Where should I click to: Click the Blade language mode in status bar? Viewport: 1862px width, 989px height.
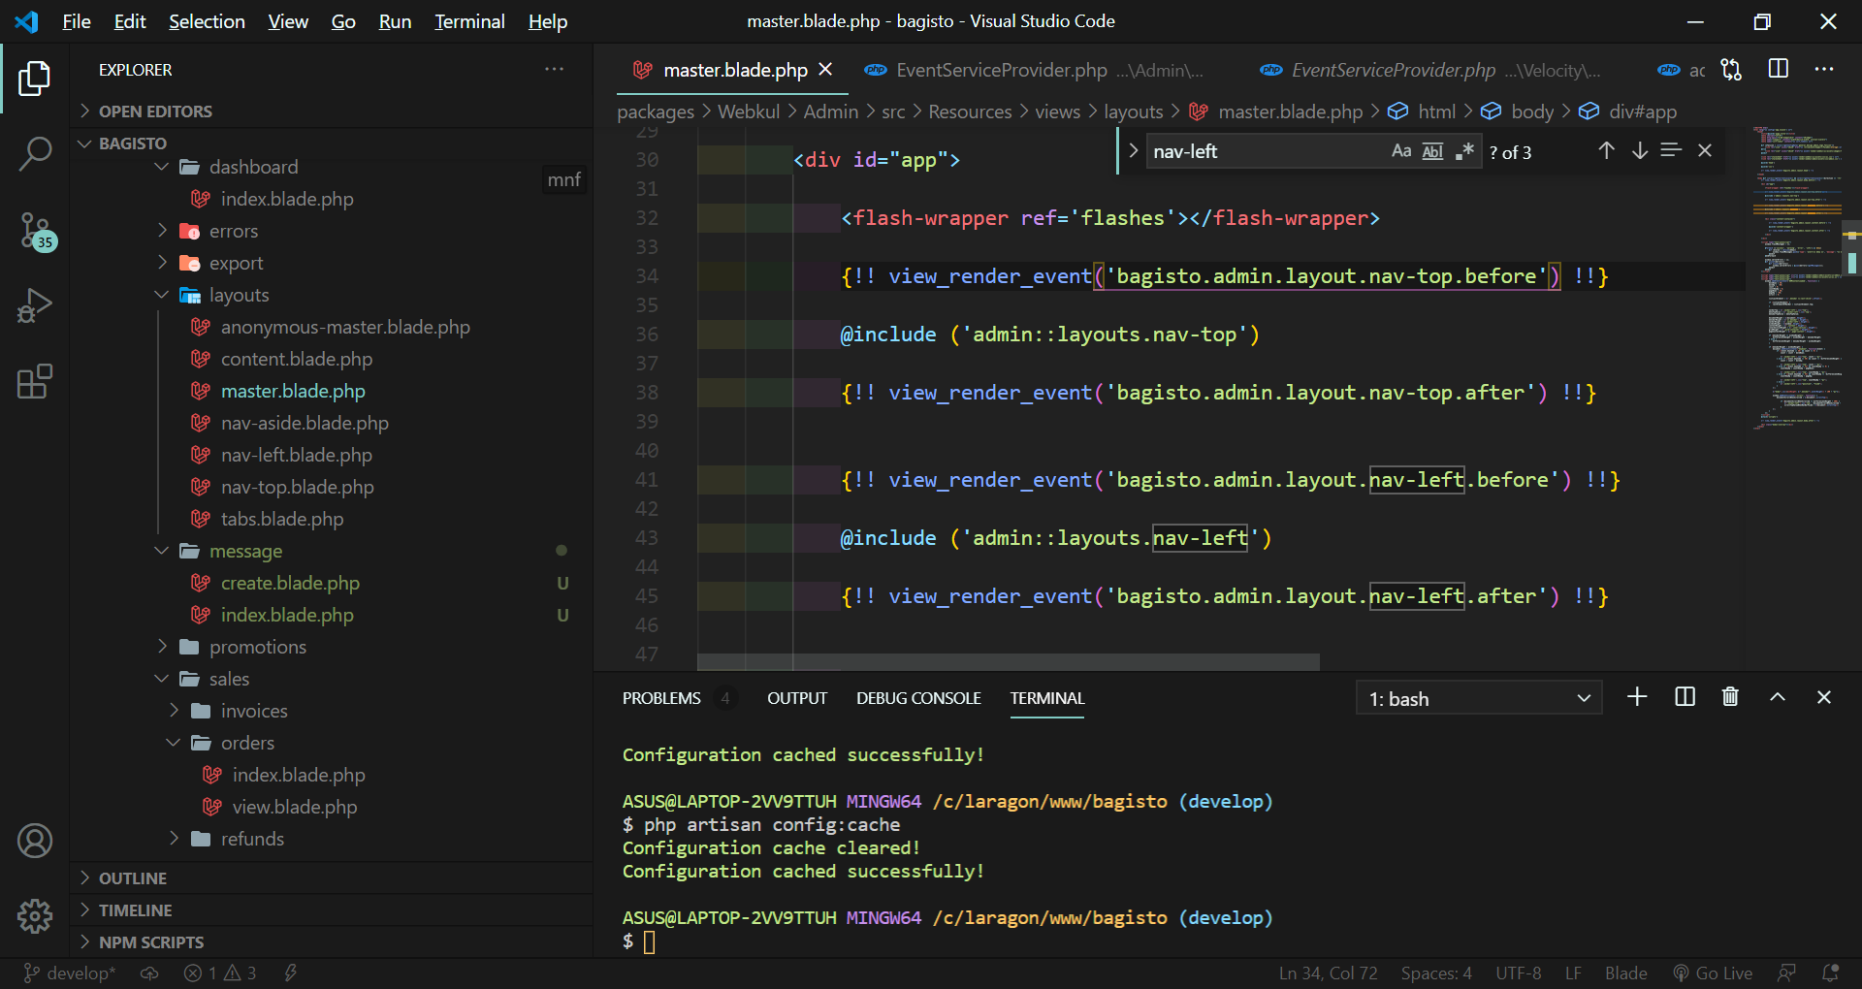click(1625, 973)
